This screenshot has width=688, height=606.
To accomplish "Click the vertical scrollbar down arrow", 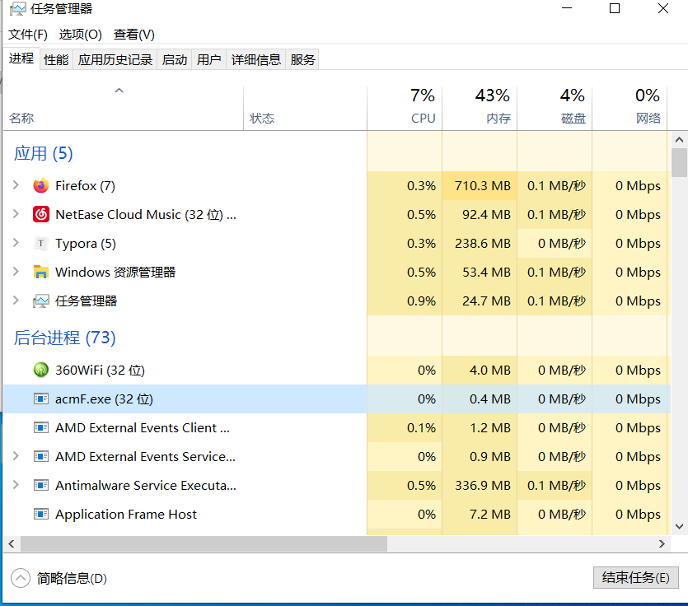I will click(679, 526).
